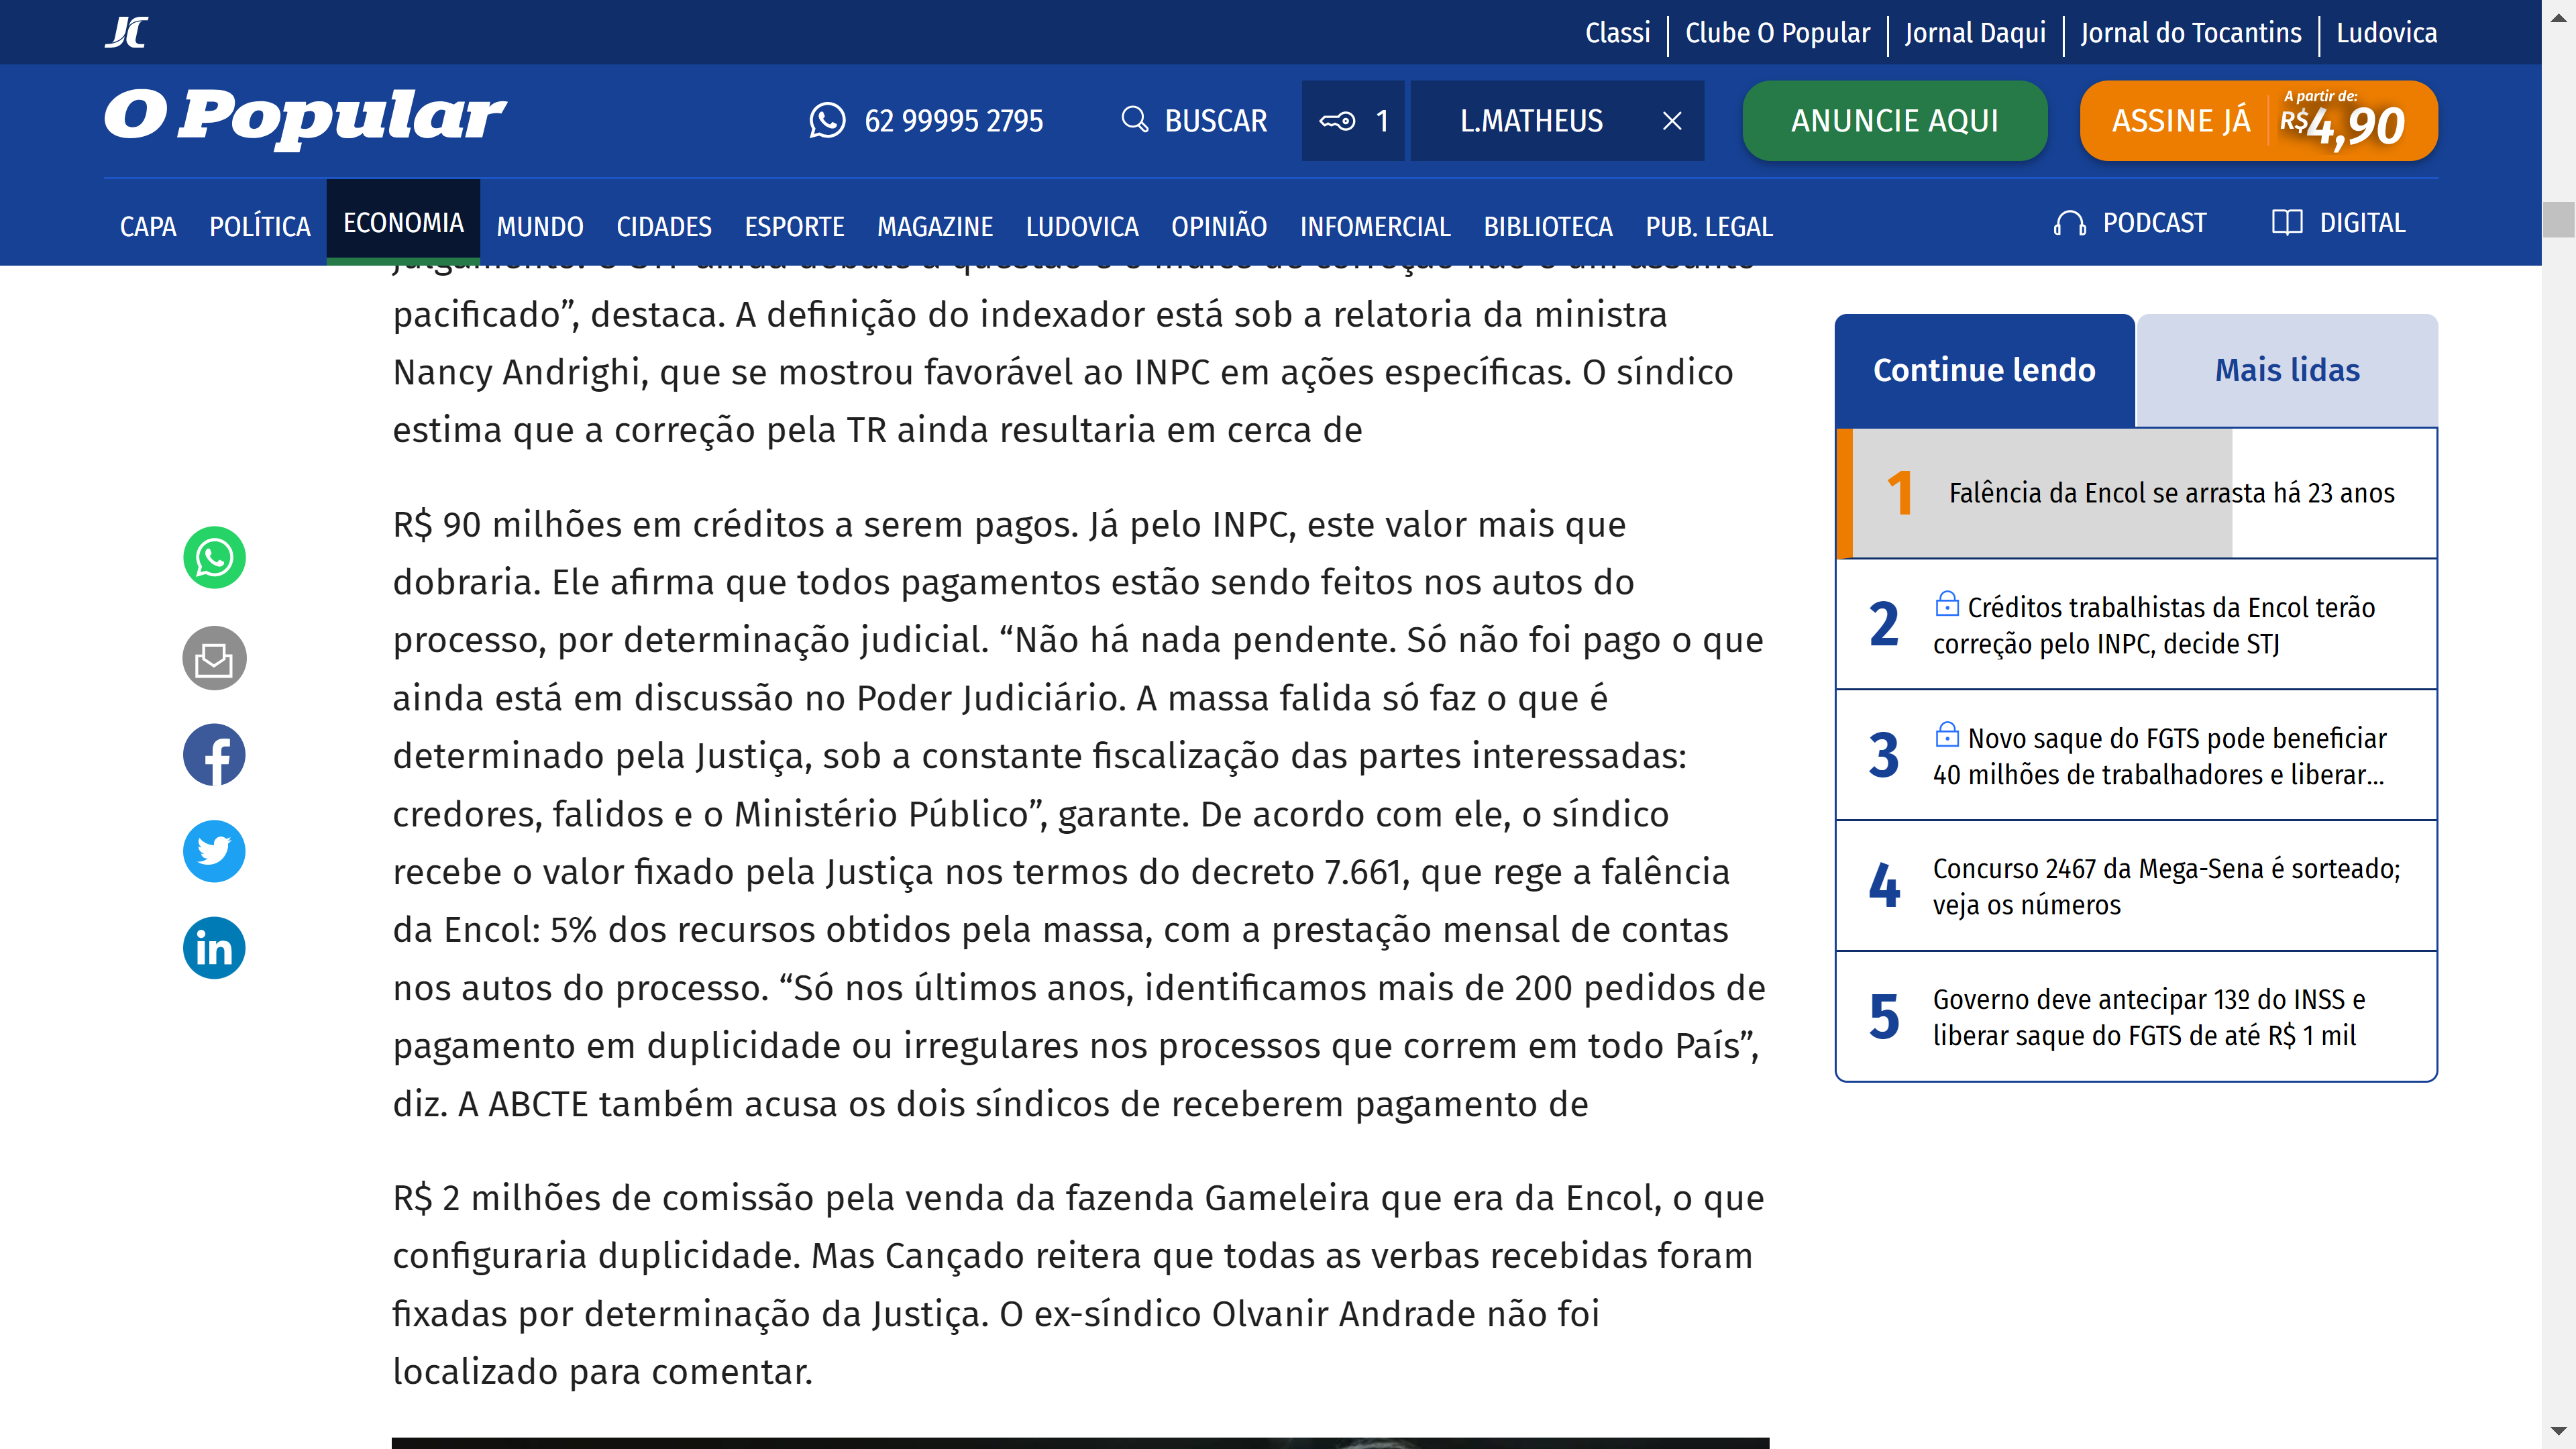The height and width of the screenshot is (1449, 2576).
Task: Click the JC logo in top bar
Action: tap(127, 32)
